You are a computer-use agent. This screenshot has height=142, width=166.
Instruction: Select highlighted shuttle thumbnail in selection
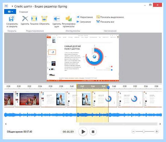[x=79, y=99]
